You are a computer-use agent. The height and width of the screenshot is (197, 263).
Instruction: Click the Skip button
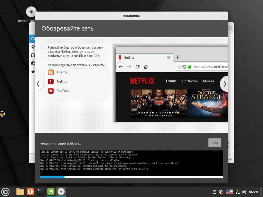[x=215, y=143]
